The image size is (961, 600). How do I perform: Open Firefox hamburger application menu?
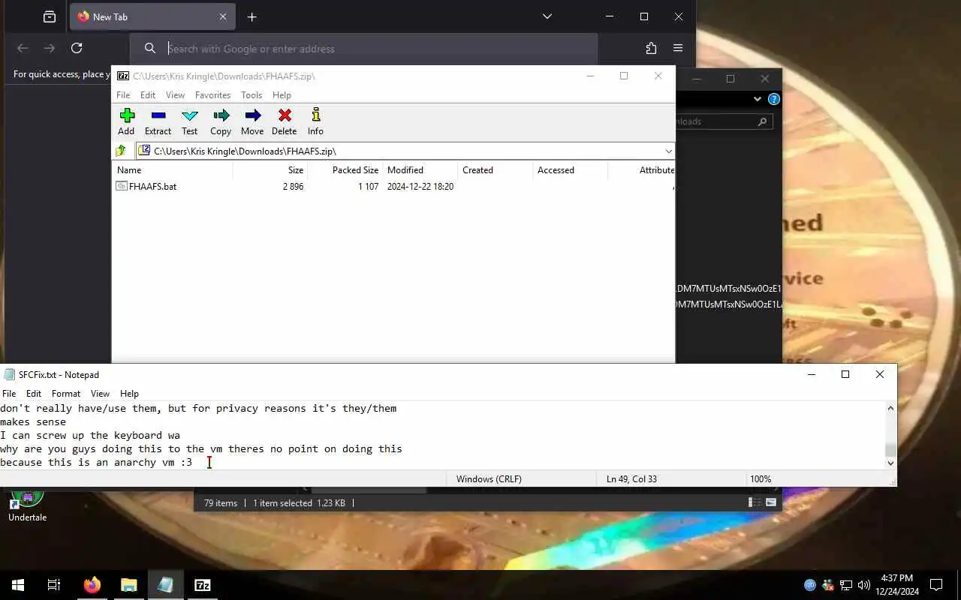(x=678, y=48)
